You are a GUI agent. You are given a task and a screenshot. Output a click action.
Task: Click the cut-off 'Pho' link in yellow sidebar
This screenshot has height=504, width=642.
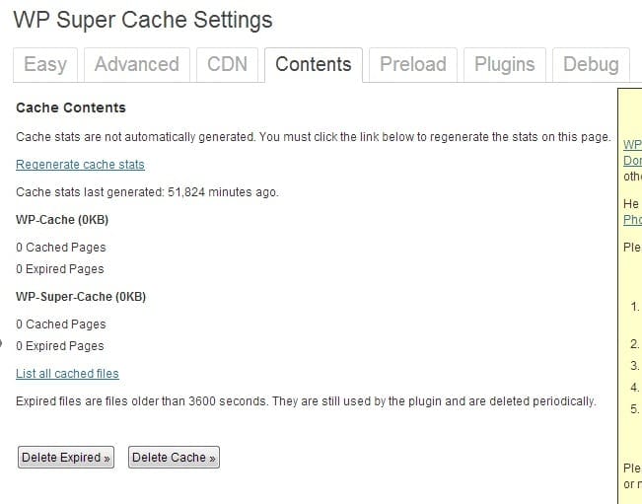(632, 220)
